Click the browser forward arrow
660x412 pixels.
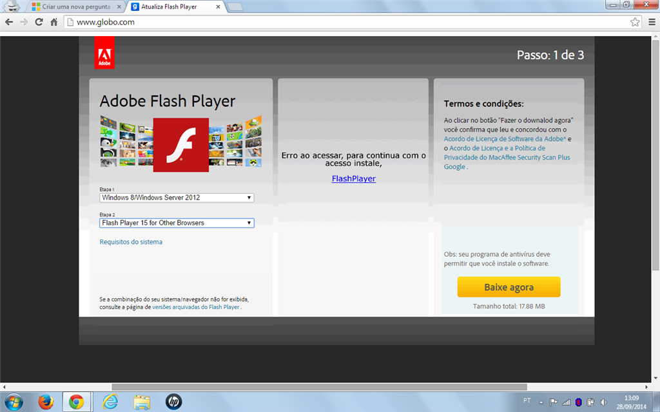click(24, 22)
